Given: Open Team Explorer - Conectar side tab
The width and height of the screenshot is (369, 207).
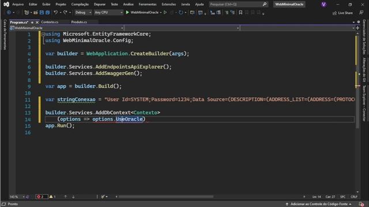Looking at the screenshot, I should tap(364, 103).
